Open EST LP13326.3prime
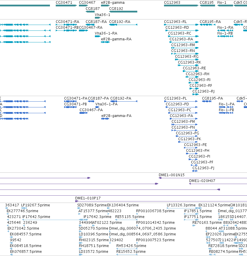The image size is (247, 256). (181, 205)
